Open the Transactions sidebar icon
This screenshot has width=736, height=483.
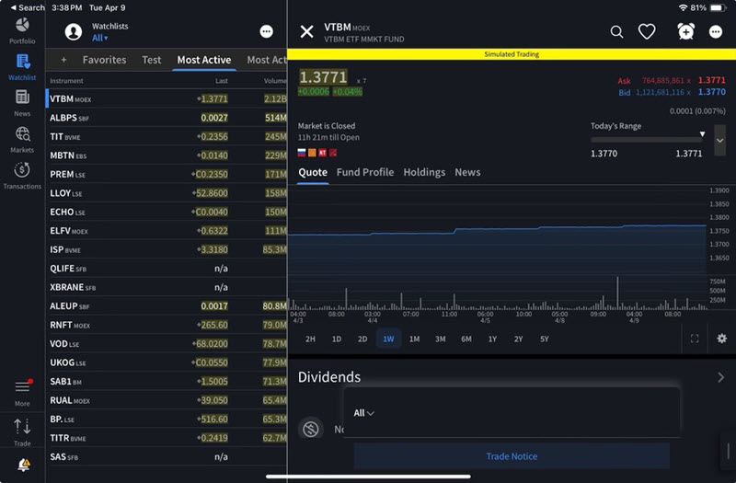(x=22, y=176)
